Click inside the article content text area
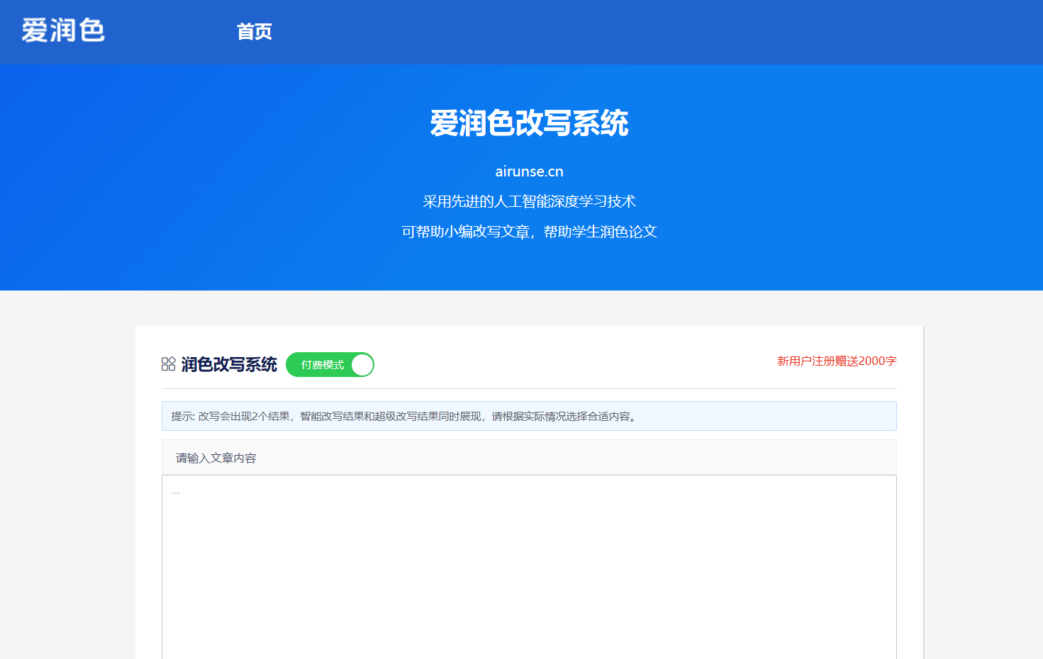Viewport: 1043px width, 659px height. click(529, 567)
